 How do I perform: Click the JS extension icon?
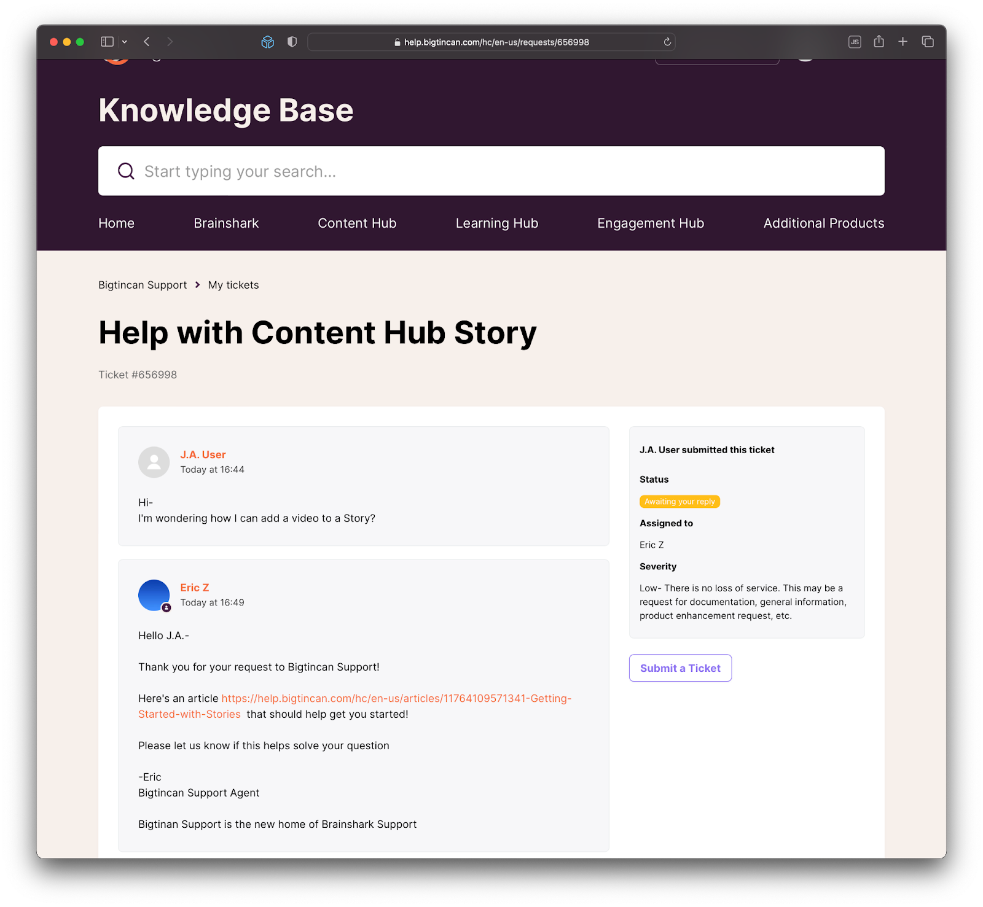coord(855,42)
